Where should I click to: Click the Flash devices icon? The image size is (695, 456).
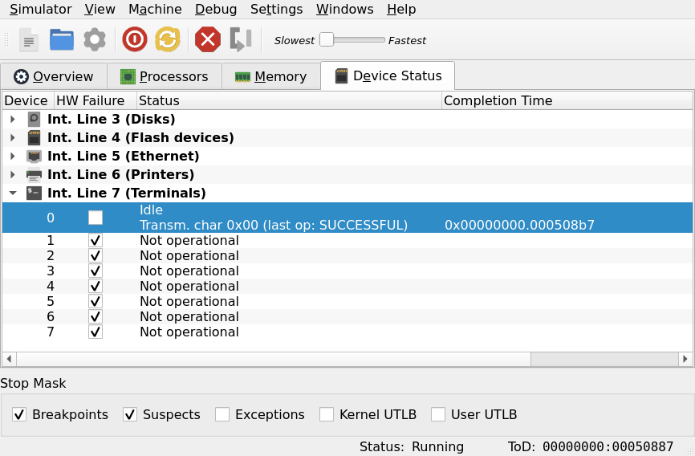[x=35, y=137]
